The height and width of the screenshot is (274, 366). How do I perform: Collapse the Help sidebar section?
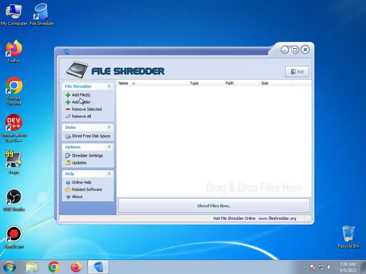coord(109,174)
